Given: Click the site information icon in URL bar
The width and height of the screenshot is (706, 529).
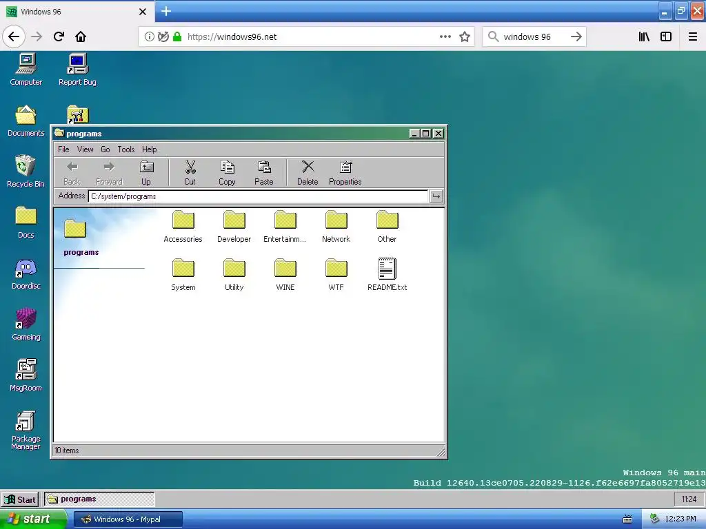Looking at the screenshot, I should 149,37.
